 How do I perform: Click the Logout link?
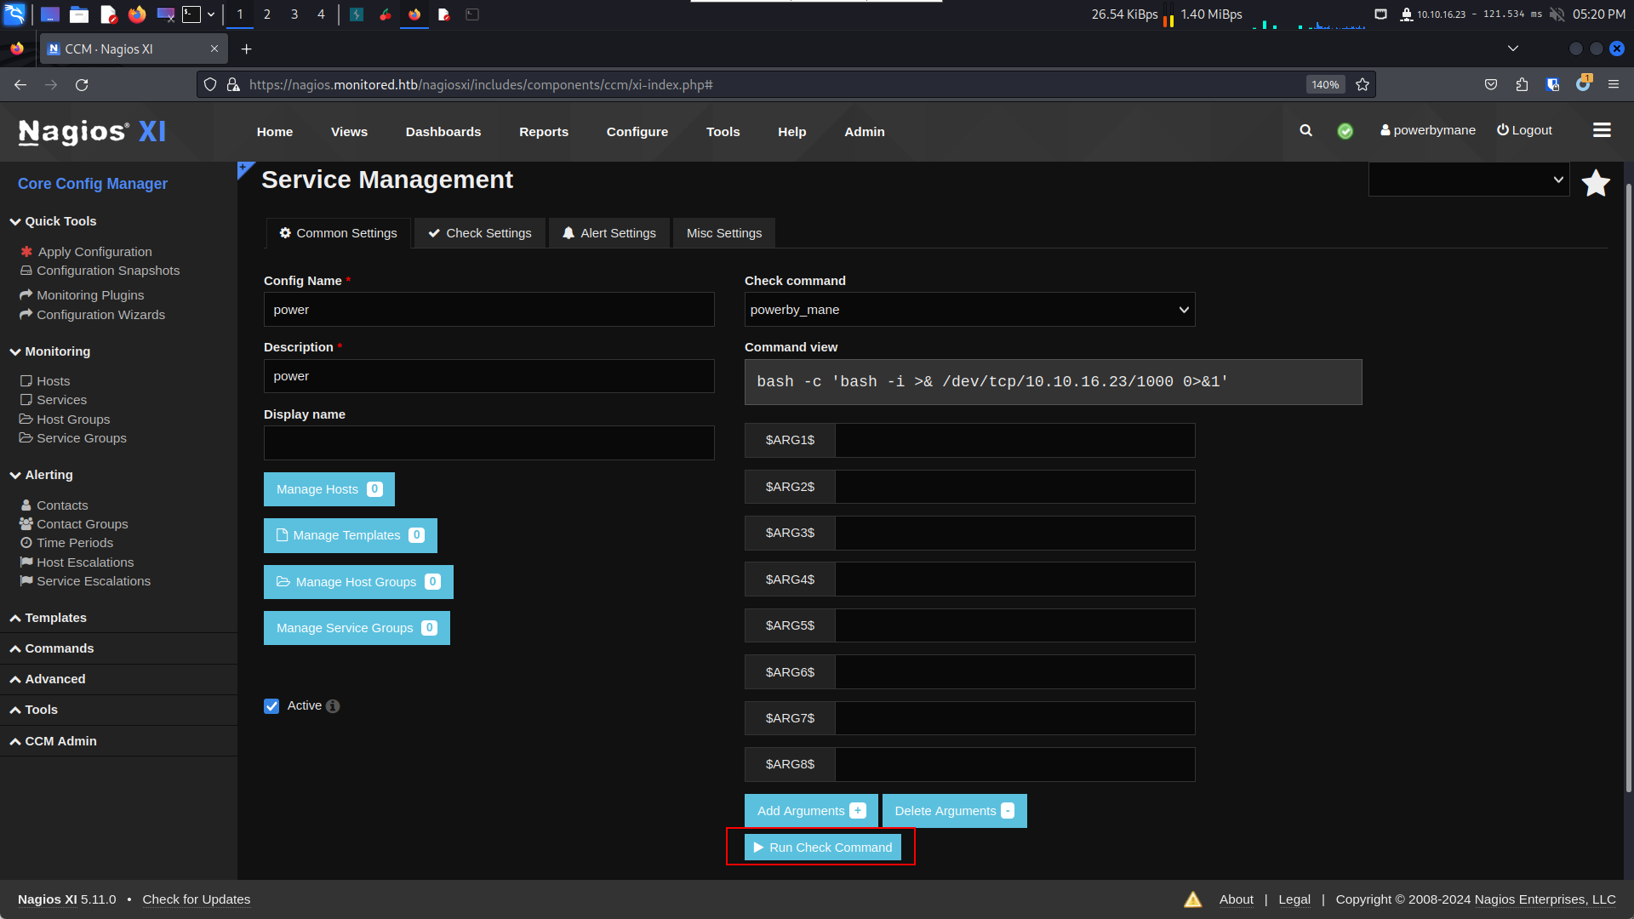click(1524, 130)
